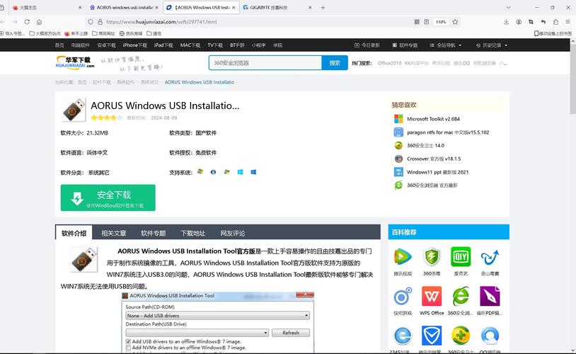Toggle 'Add USB drivers' checkbox in tool screenshot
Screen dimensions: 576x354
[128, 341]
